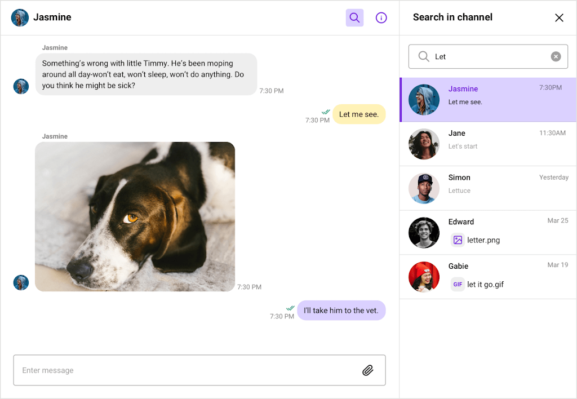Click Simon's avatar in search results
Screen dimensions: 577x399
[424, 188]
